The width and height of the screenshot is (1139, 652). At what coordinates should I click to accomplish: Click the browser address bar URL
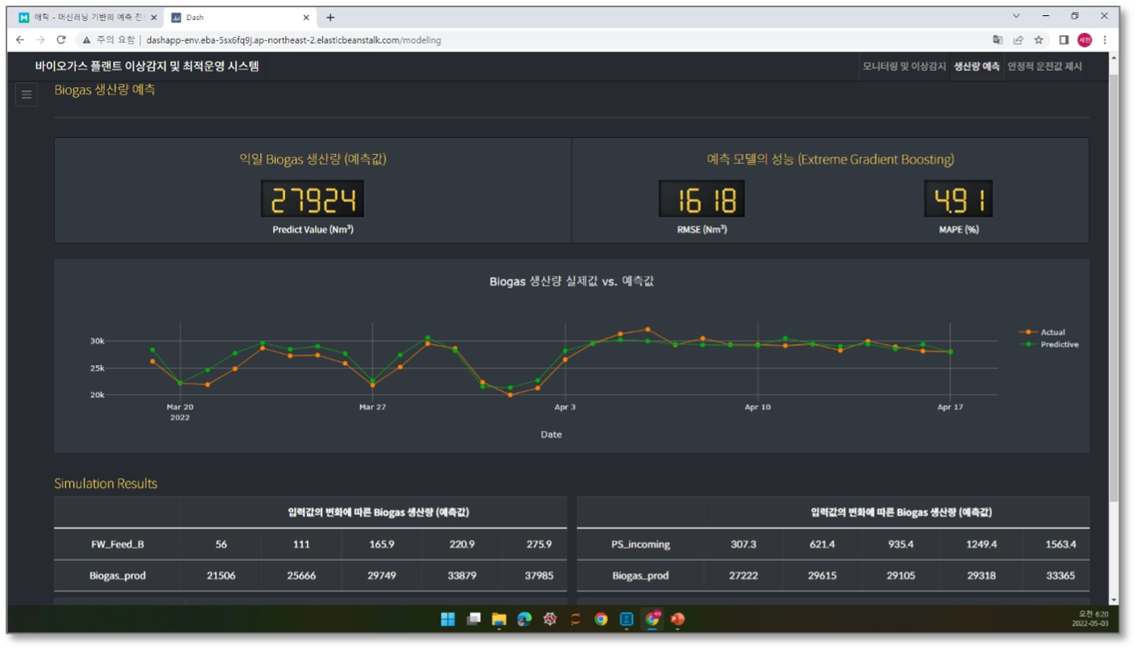[x=293, y=39]
